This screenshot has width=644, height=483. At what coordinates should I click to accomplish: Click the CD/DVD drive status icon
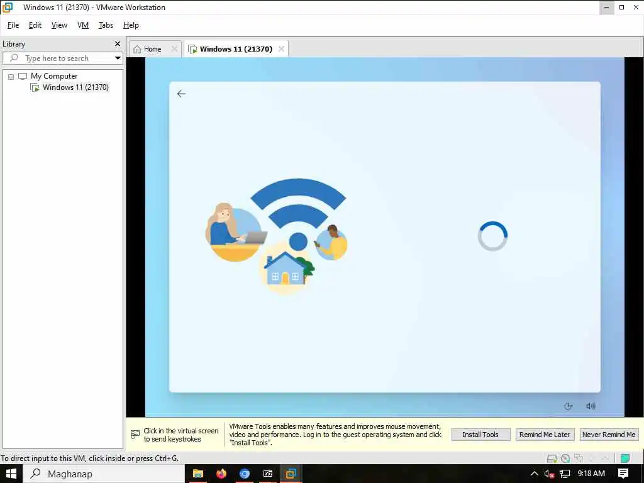tap(565, 458)
